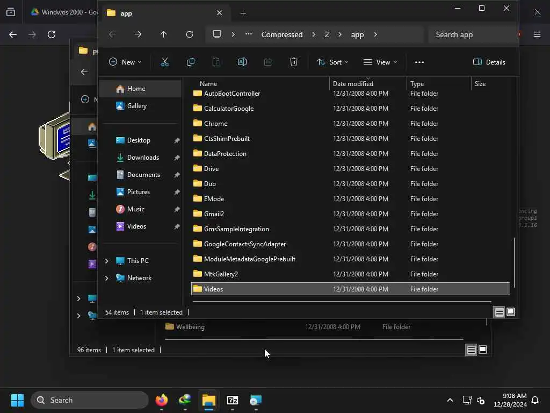Select Home in navigation pane
Screen dimensions: 550x413
point(140,89)
